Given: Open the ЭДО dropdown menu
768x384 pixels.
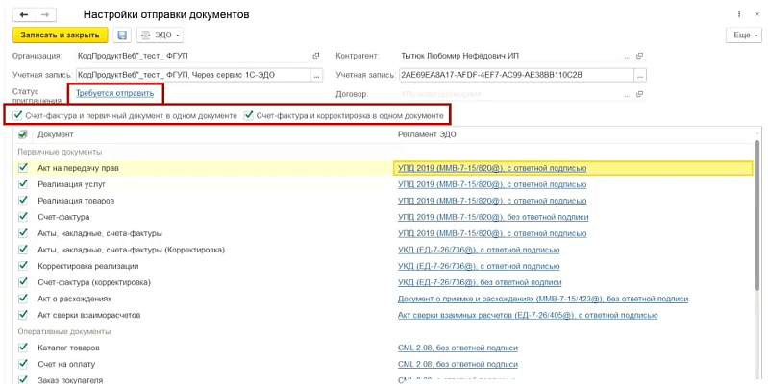Looking at the screenshot, I should [160, 36].
